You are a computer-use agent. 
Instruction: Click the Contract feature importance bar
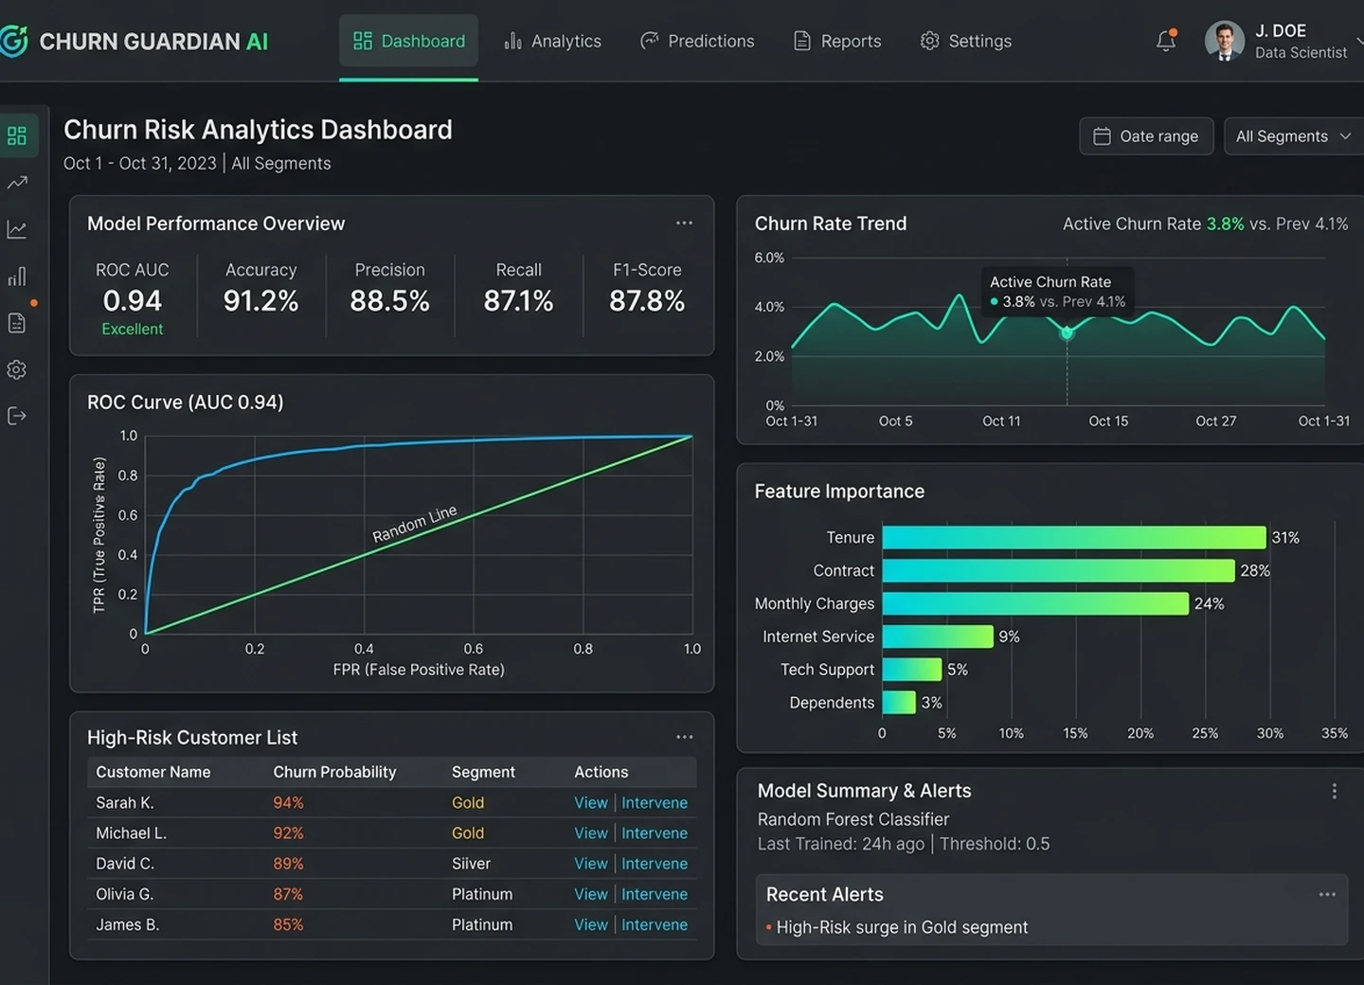pyautogui.click(x=1058, y=570)
